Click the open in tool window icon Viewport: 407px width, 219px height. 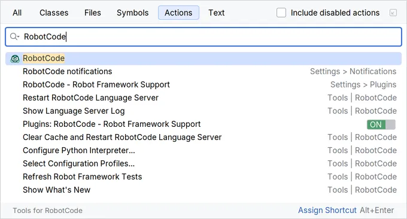[393, 13]
